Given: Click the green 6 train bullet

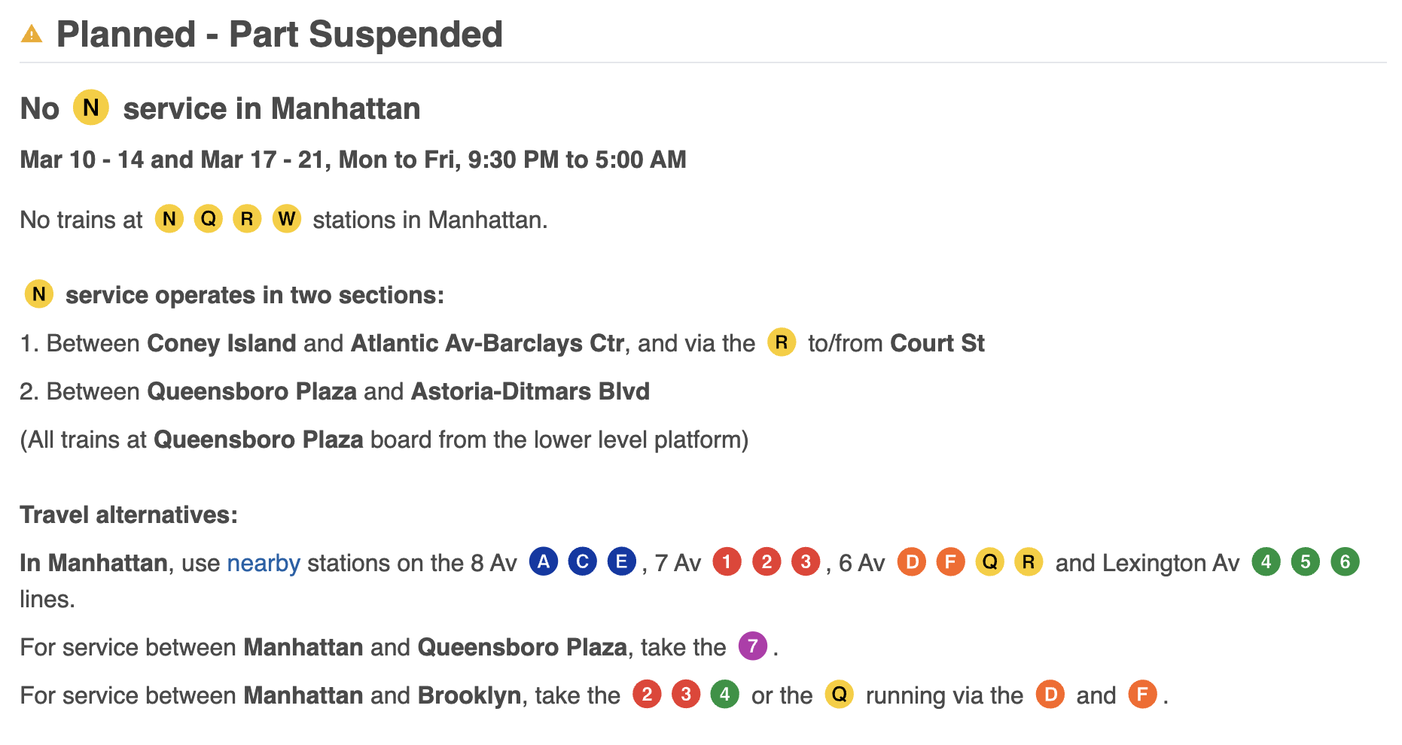Looking at the screenshot, I should pos(1345,561).
